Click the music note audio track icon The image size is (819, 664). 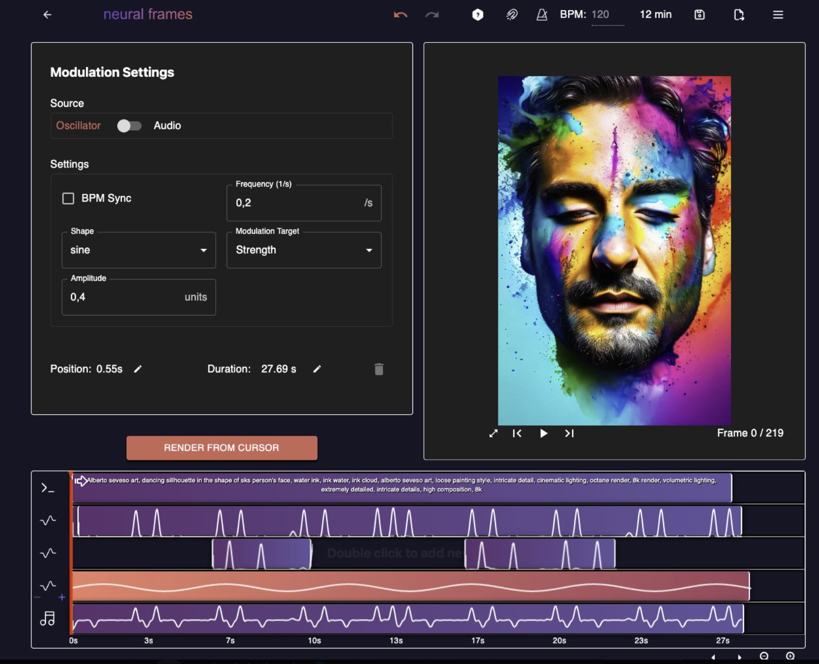(x=48, y=619)
